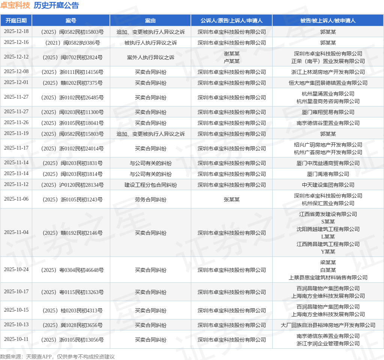Click defendant 中天建设集团有限公司
The width and height of the screenshot is (384, 360).
click(328, 185)
